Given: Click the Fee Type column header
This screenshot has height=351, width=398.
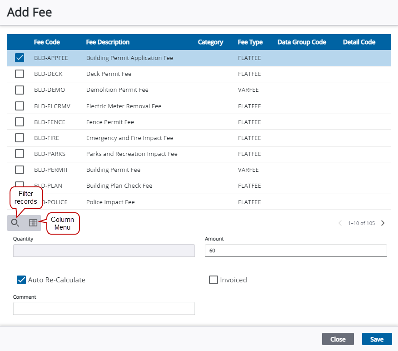Looking at the screenshot, I should pyautogui.click(x=250, y=42).
